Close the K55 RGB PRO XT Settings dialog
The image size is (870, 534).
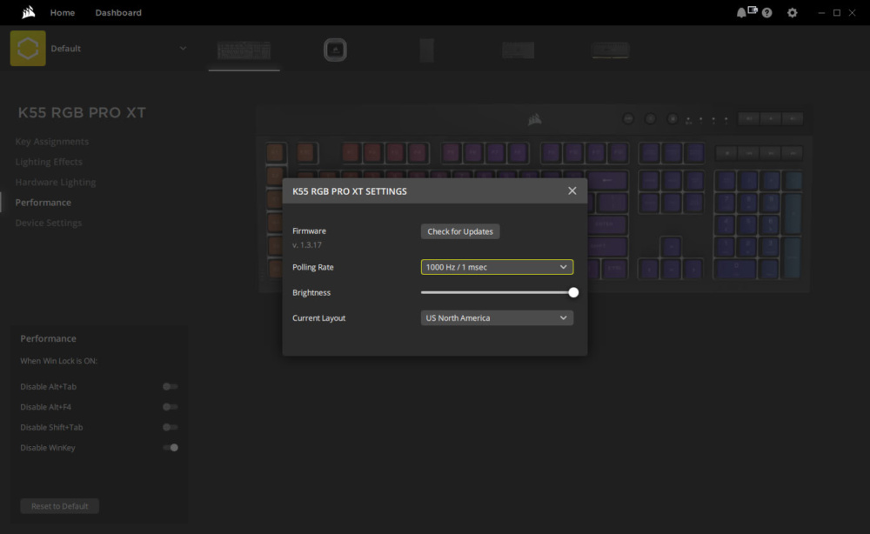pyautogui.click(x=572, y=190)
